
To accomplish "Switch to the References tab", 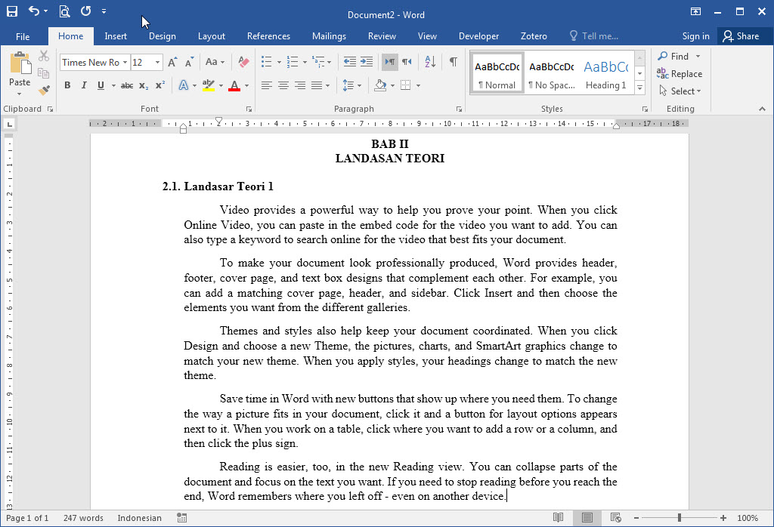I will point(268,36).
